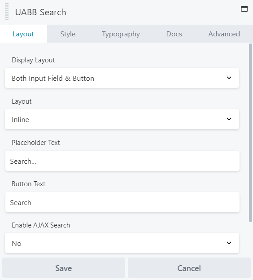Click the panel drag handle beside UABB Search
The width and height of the screenshot is (253, 280).
7,12
